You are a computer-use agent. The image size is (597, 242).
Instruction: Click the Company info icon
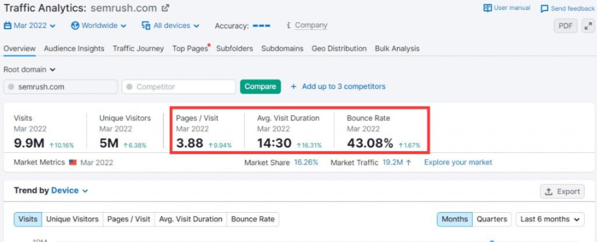288,25
